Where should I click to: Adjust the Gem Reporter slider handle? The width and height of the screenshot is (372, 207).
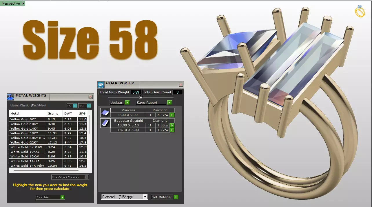(x=141, y=97)
